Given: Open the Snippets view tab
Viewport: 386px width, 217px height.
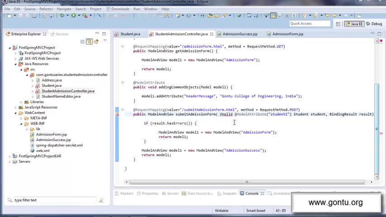Looking at the screenshot, I should pos(227,193).
